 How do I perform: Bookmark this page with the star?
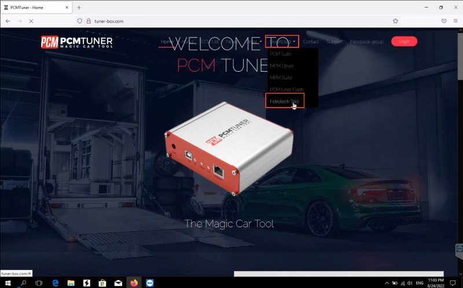395,21
